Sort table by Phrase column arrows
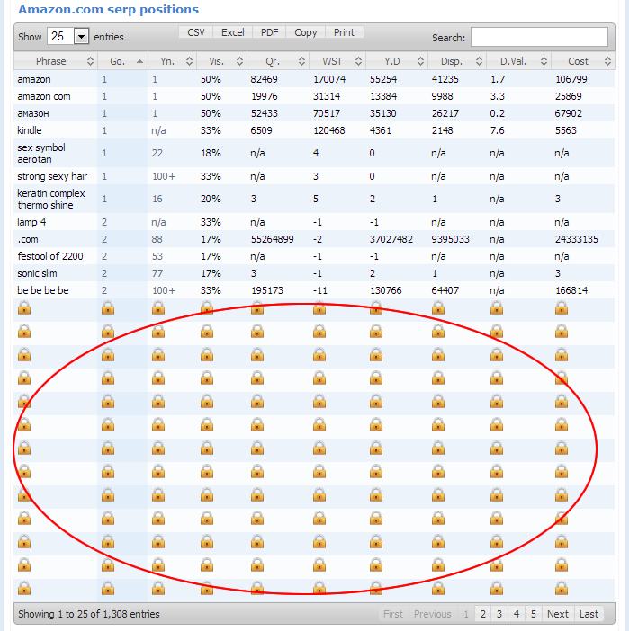The image size is (629, 631). [90, 61]
